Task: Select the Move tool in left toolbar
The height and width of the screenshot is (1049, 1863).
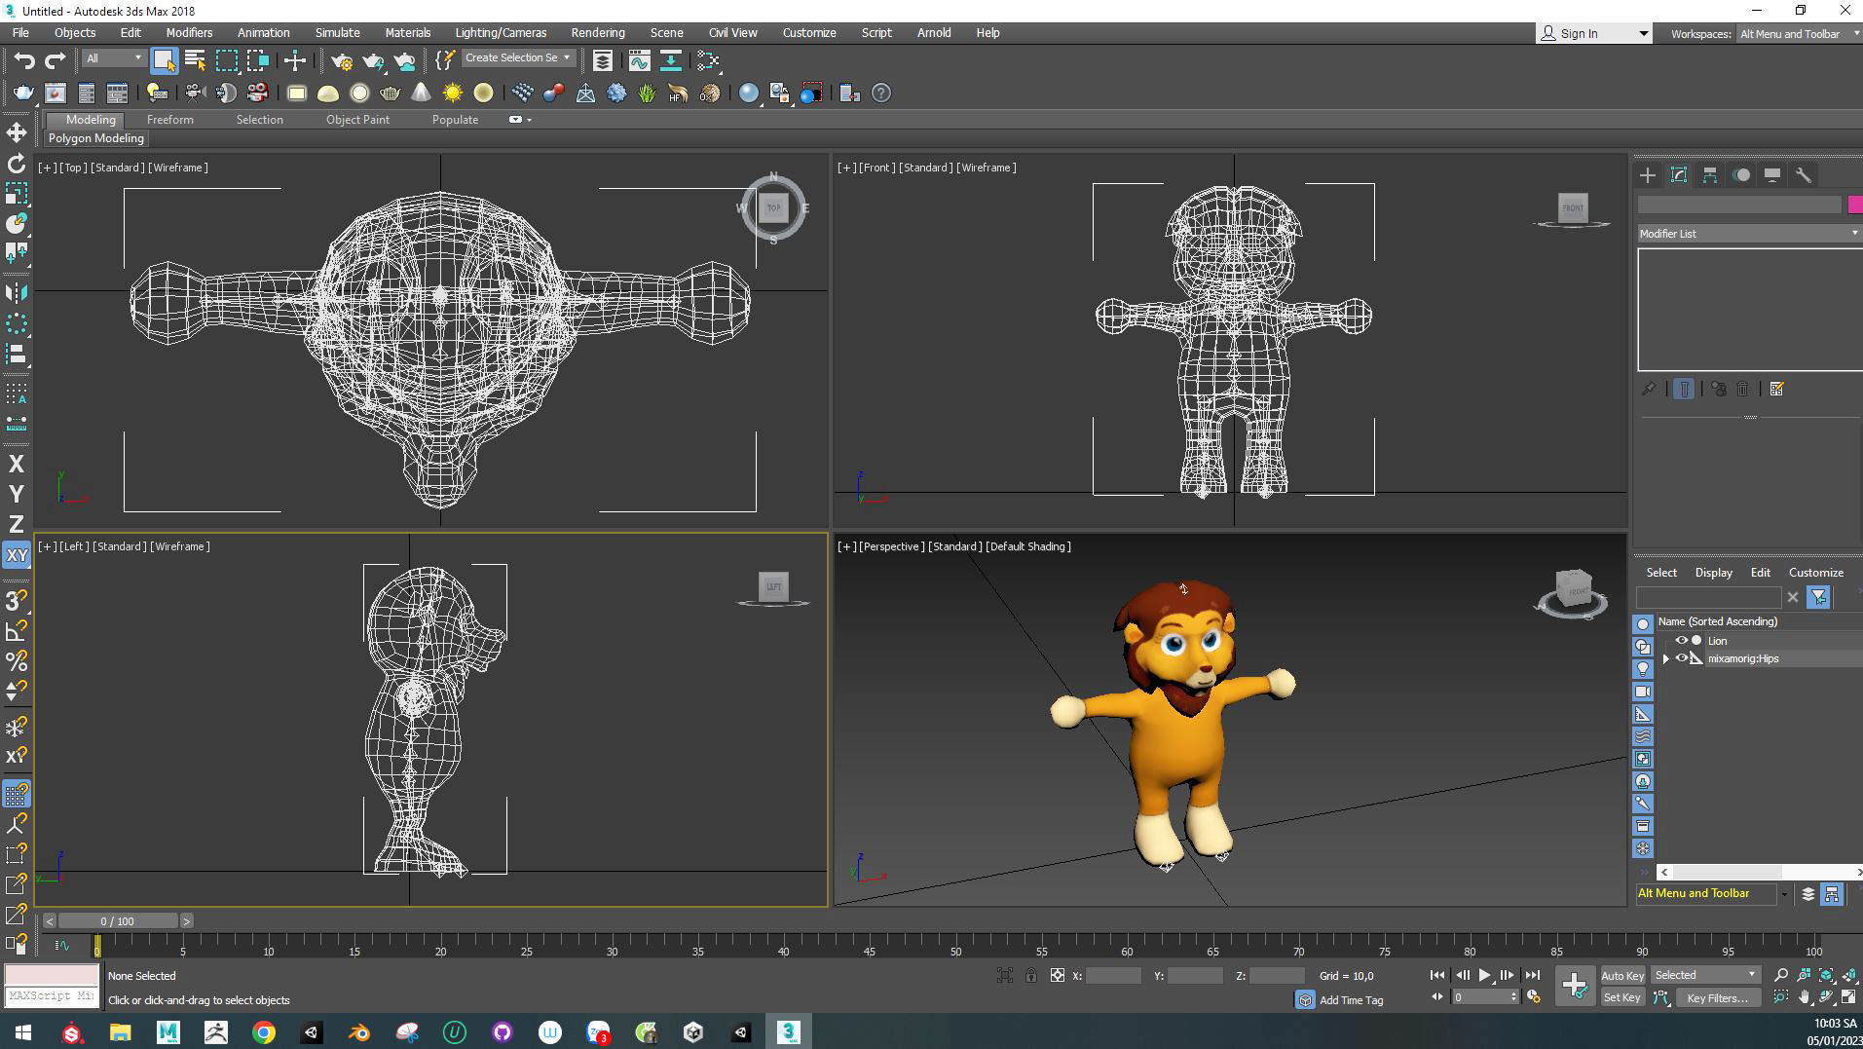Action: pyautogui.click(x=17, y=132)
